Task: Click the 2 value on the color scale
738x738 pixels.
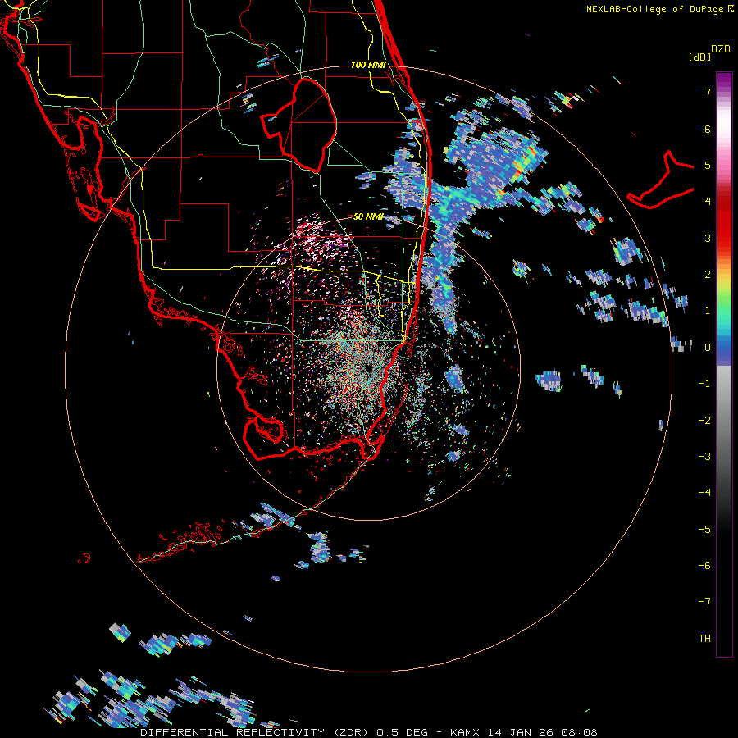Action: pos(708,275)
